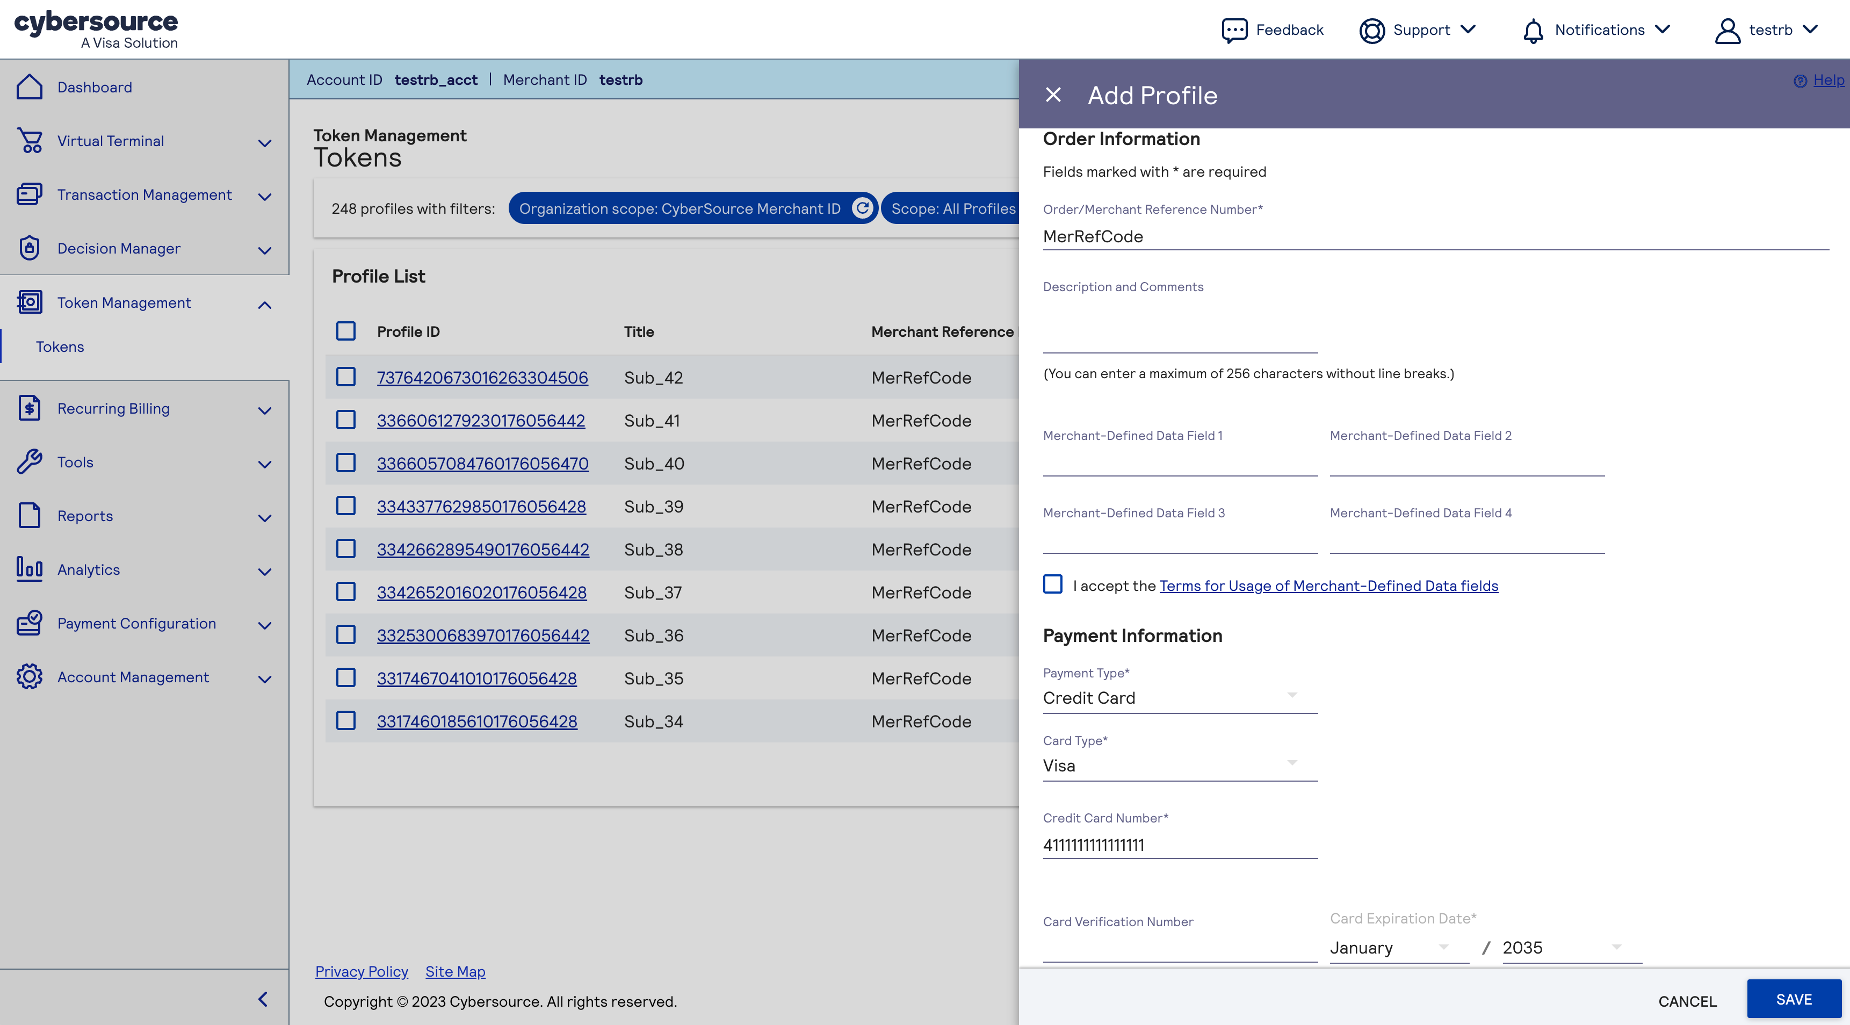Screen dimensions: 1850x1025
Task: Open the Reports menu item
Action: tap(85, 515)
